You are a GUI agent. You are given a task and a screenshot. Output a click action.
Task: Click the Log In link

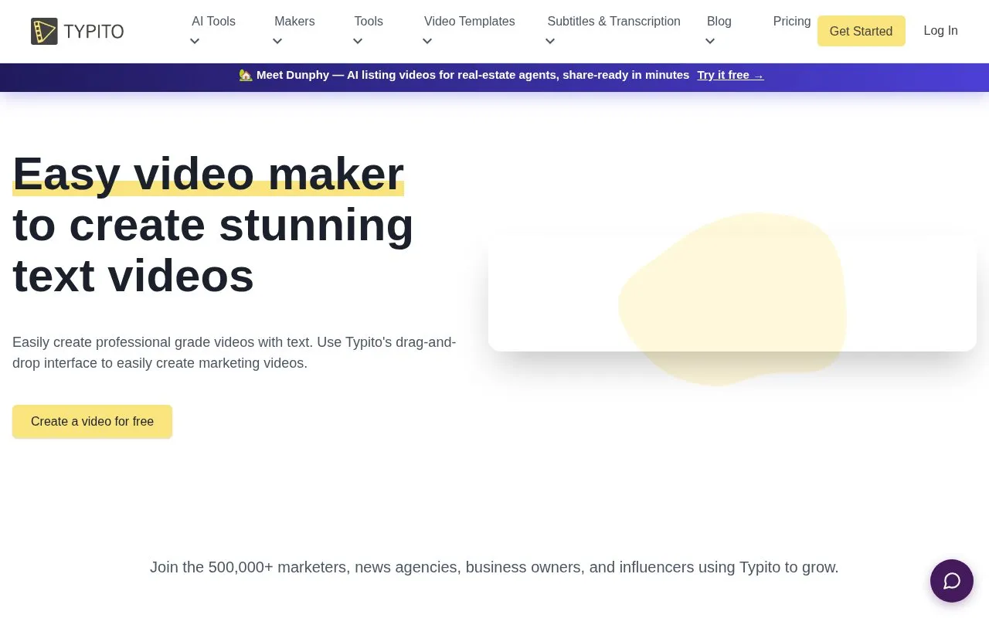click(x=941, y=31)
